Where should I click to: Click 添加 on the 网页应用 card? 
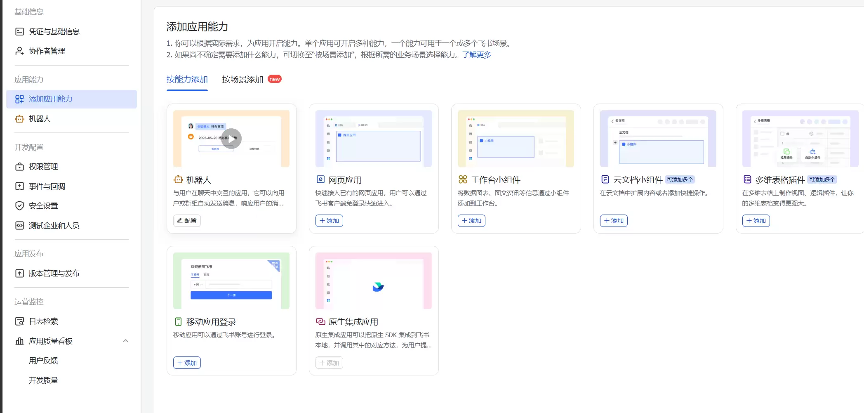[329, 220]
